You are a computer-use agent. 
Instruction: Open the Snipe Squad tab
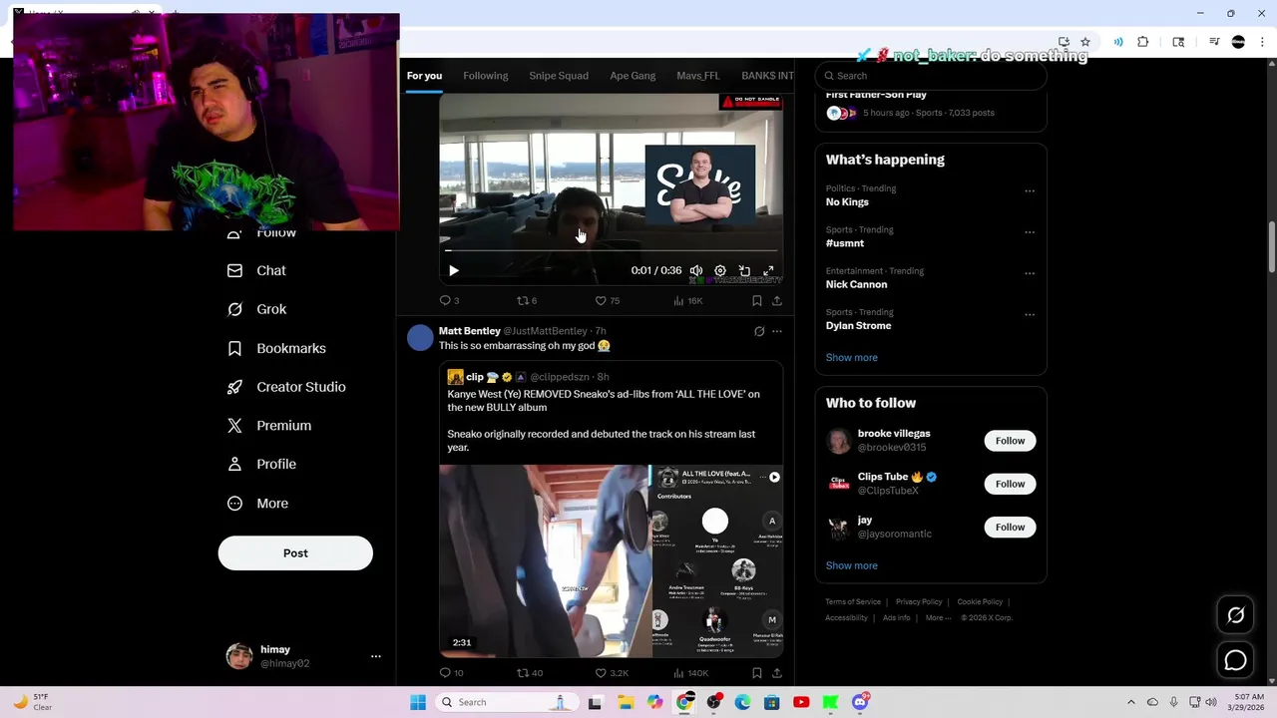pos(559,76)
